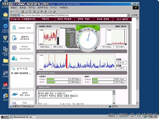
Task: Open the SLA 솔루션 navigation tab
Action: pyautogui.click(x=122, y=19)
